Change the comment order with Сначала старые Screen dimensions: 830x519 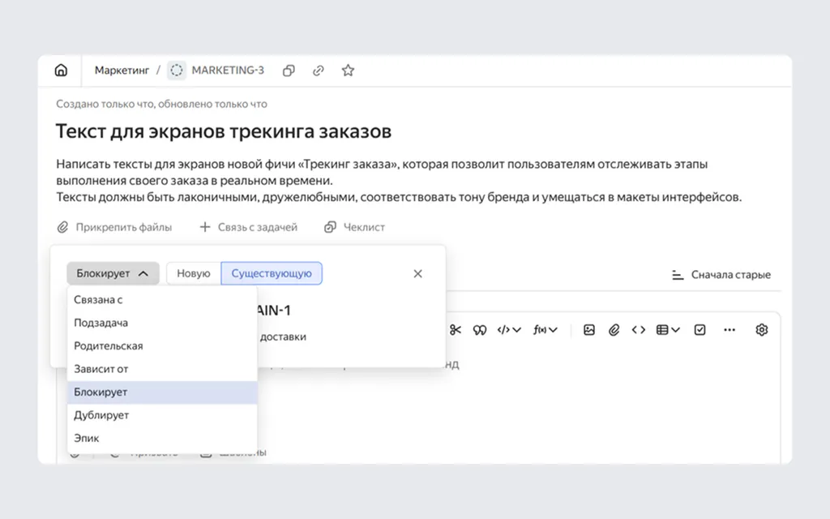[721, 275]
